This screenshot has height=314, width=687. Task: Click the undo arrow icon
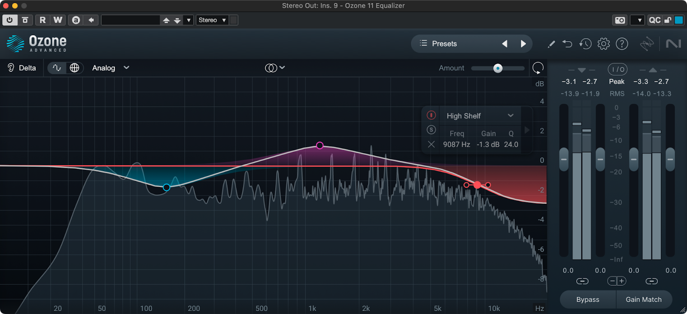point(567,44)
